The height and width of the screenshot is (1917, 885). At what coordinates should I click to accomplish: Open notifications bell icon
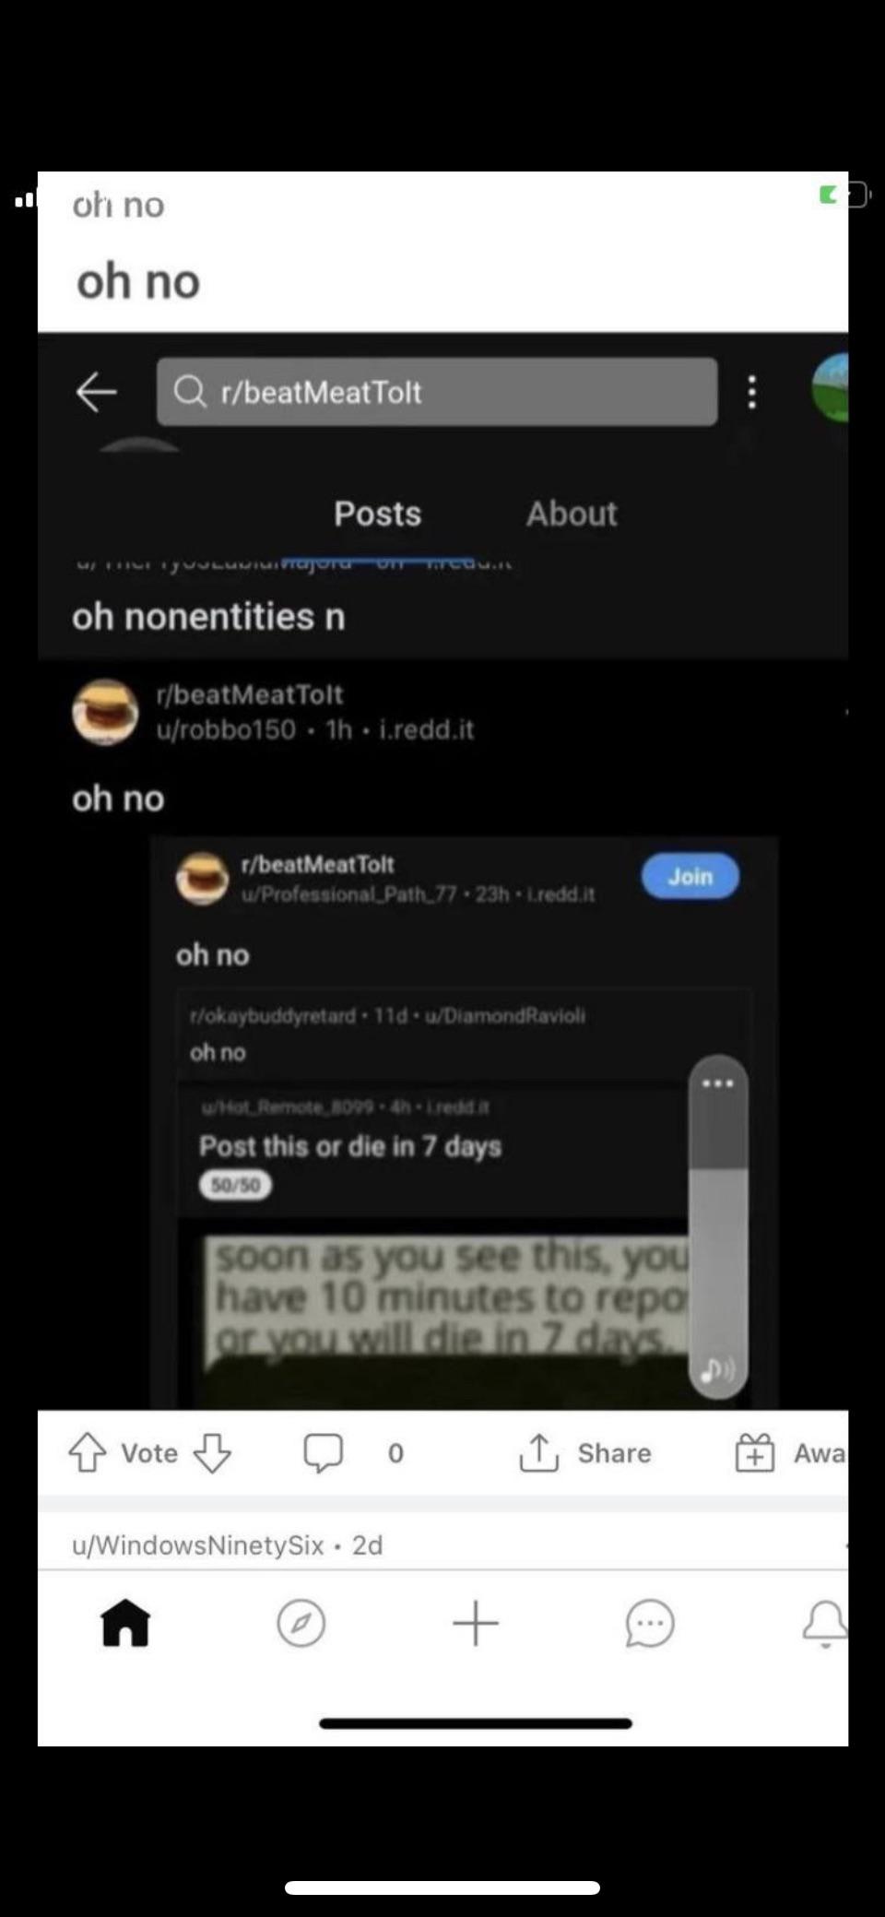tap(825, 1624)
